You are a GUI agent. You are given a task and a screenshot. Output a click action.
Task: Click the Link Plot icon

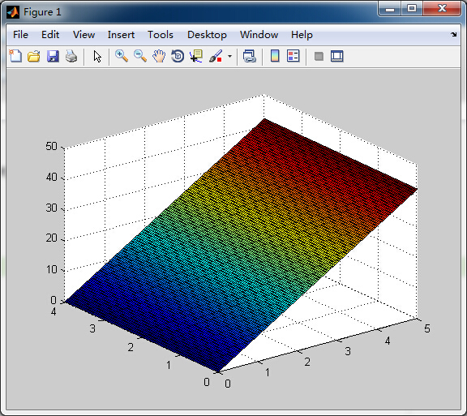pyautogui.click(x=249, y=56)
